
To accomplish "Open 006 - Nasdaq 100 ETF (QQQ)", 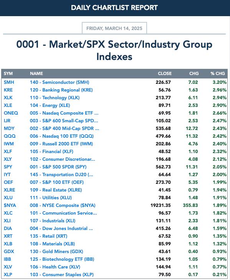I will [x=62, y=136].
